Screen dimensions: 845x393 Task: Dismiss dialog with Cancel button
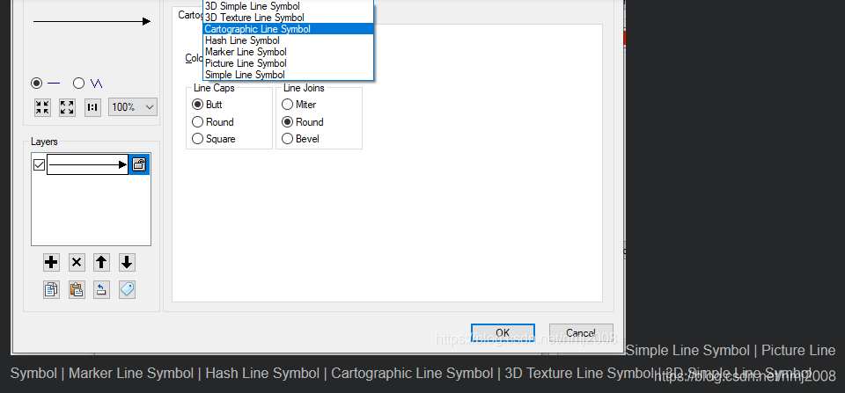[x=581, y=332]
